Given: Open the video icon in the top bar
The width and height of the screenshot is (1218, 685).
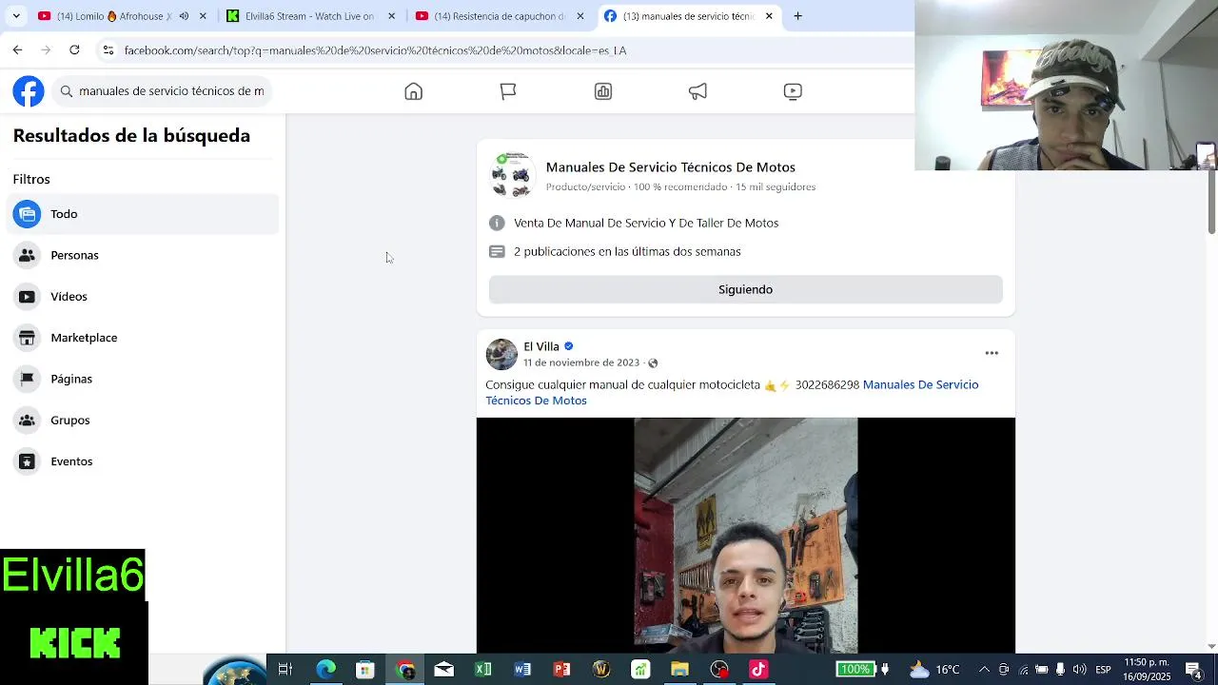Looking at the screenshot, I should click(793, 91).
